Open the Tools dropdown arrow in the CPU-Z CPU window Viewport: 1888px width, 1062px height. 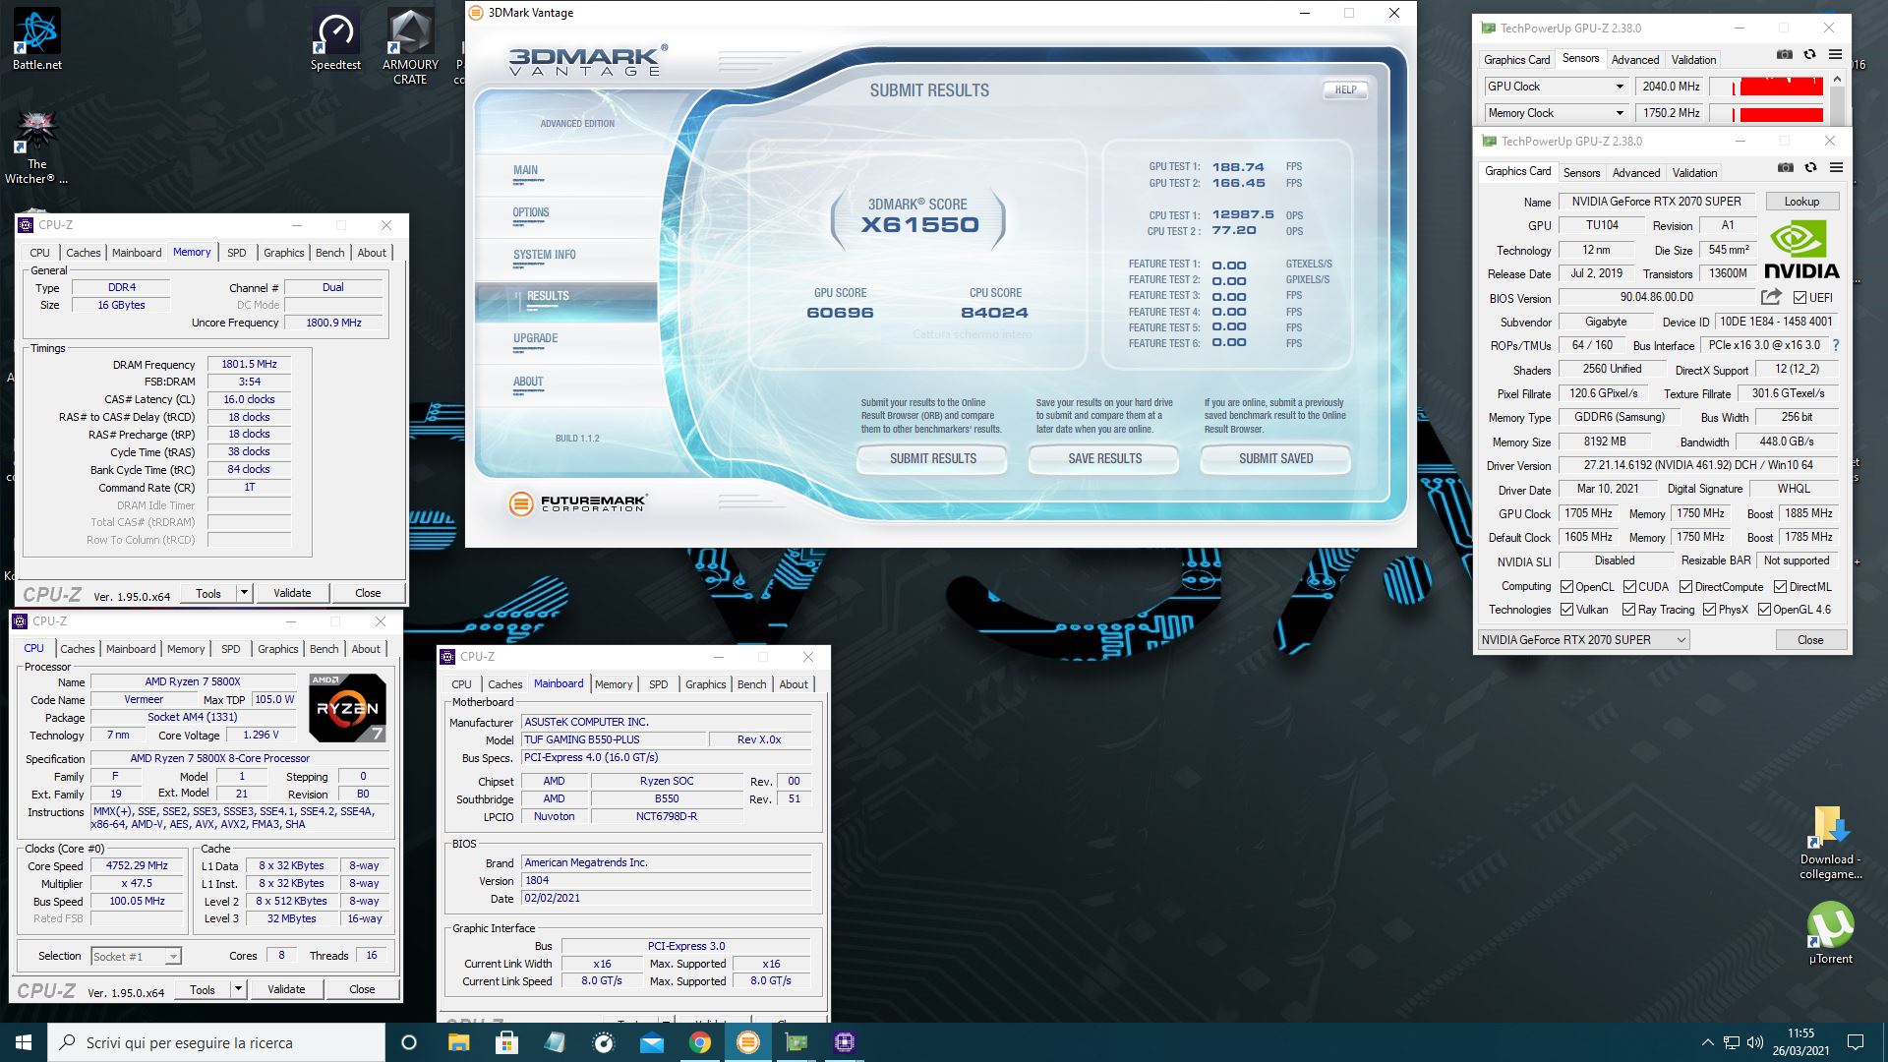click(x=238, y=989)
